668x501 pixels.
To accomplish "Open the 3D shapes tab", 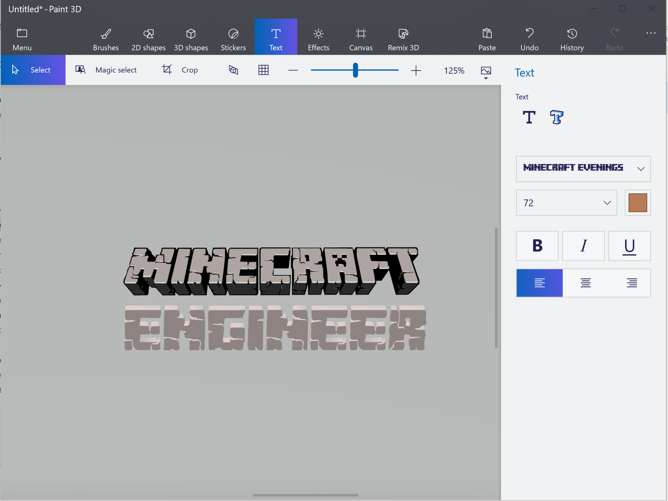I will 191,39.
